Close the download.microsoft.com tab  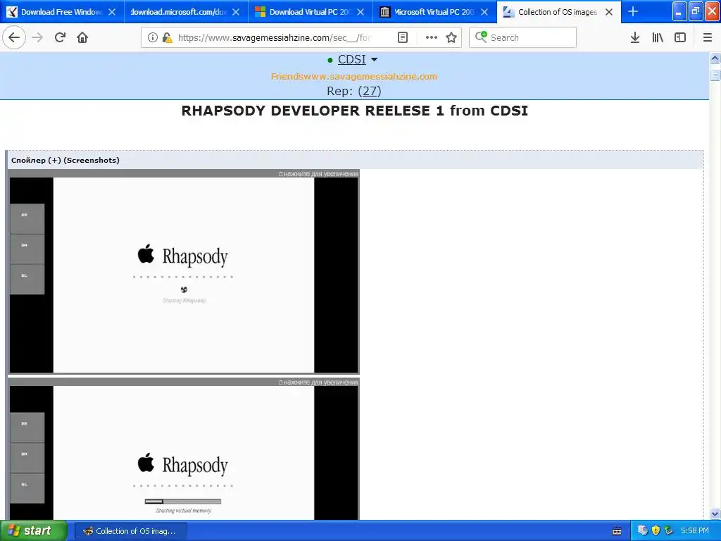[235, 12]
